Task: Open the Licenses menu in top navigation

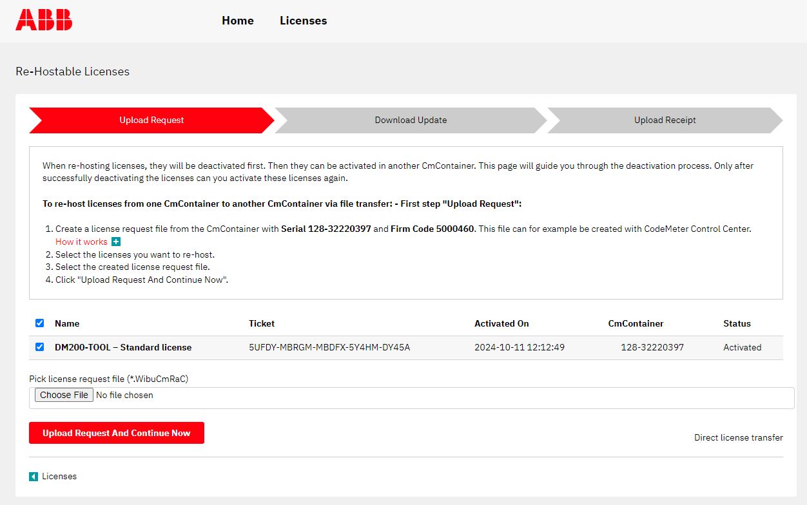Action: coord(304,21)
